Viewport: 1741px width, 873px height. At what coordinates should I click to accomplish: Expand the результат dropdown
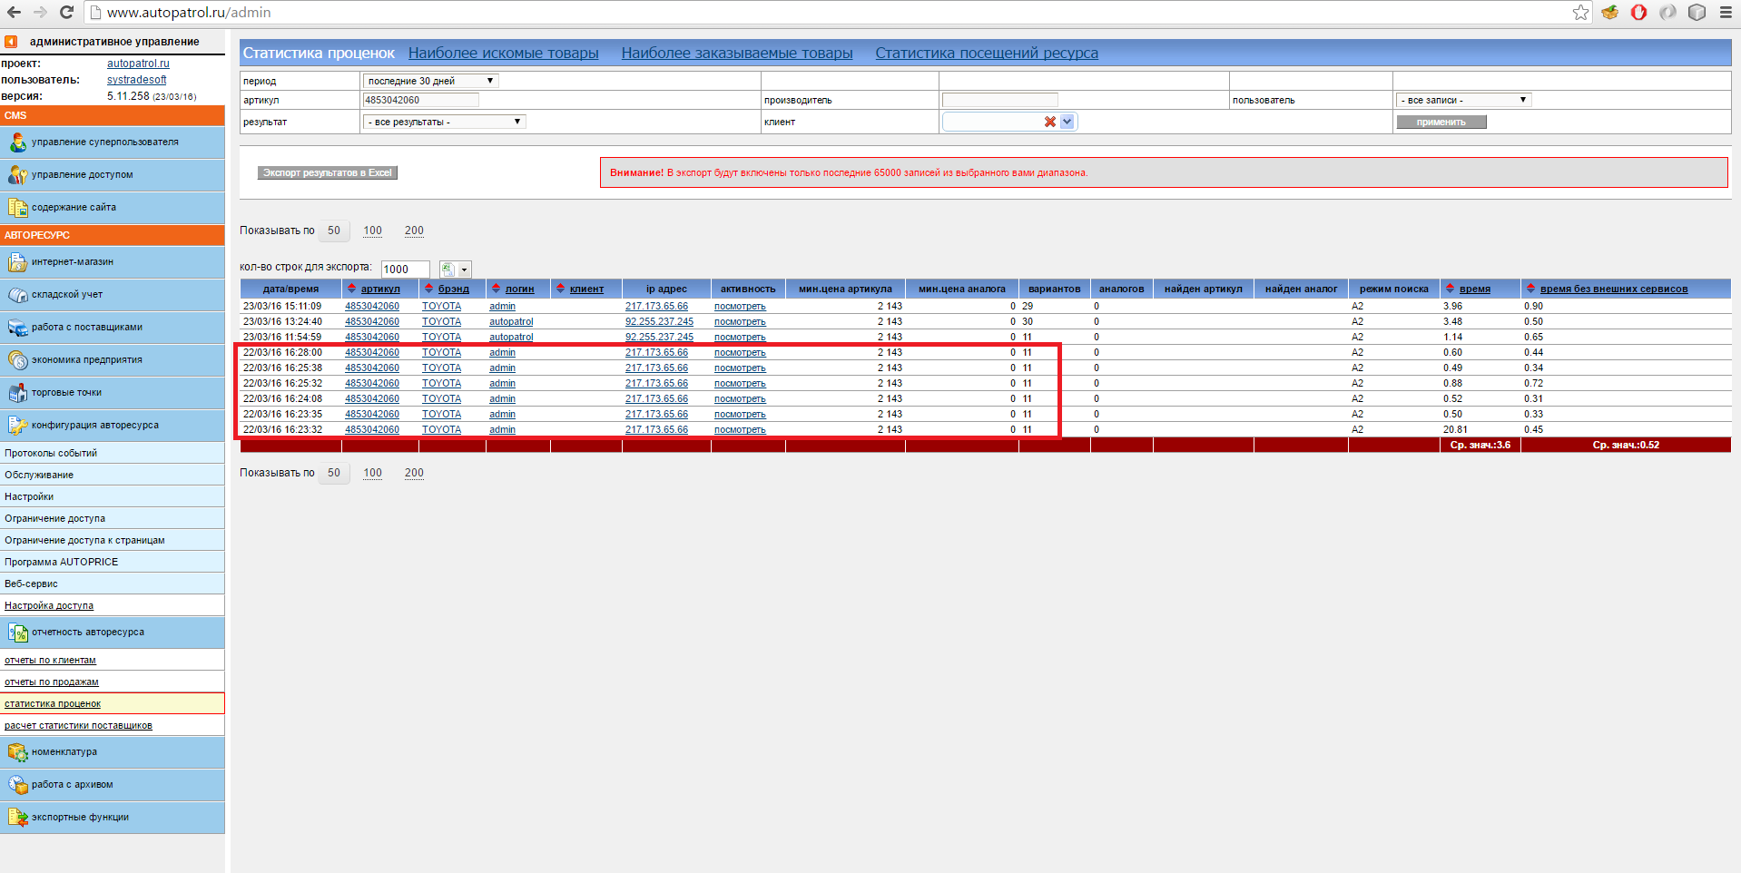[x=444, y=122]
